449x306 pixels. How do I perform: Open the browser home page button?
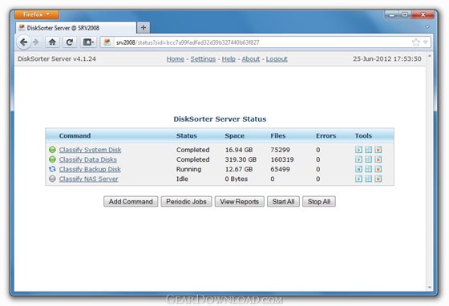coord(52,42)
